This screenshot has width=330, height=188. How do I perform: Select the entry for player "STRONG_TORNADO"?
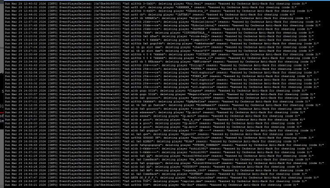point(164,145)
